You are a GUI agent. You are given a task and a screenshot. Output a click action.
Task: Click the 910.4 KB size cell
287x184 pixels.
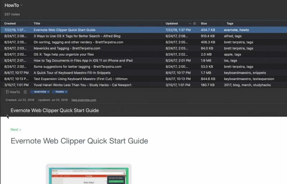[x=208, y=36]
